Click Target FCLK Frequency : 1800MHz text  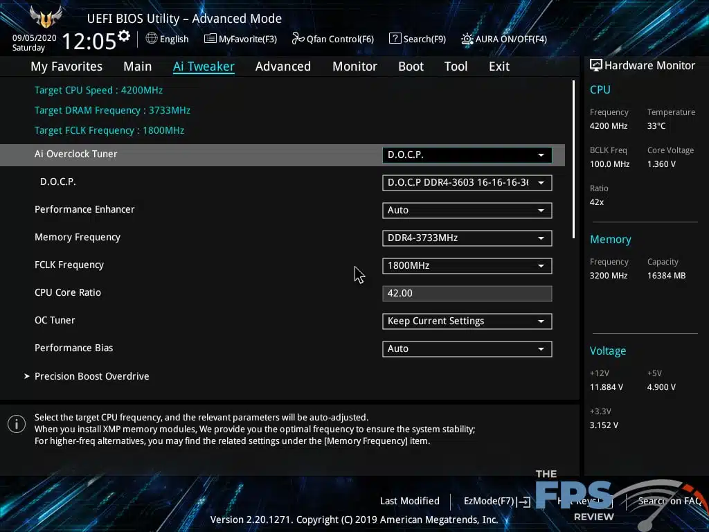click(x=109, y=130)
